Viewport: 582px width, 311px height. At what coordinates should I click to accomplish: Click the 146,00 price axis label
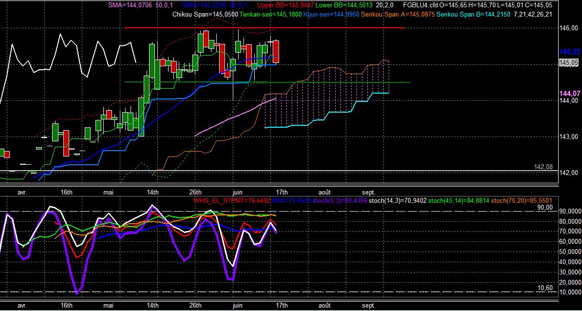(569, 28)
